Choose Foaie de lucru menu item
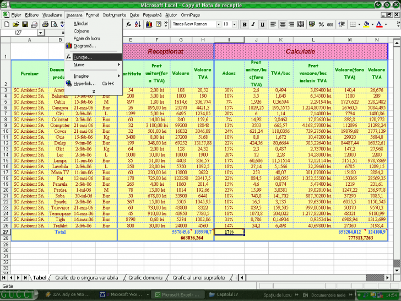 click(x=94, y=39)
